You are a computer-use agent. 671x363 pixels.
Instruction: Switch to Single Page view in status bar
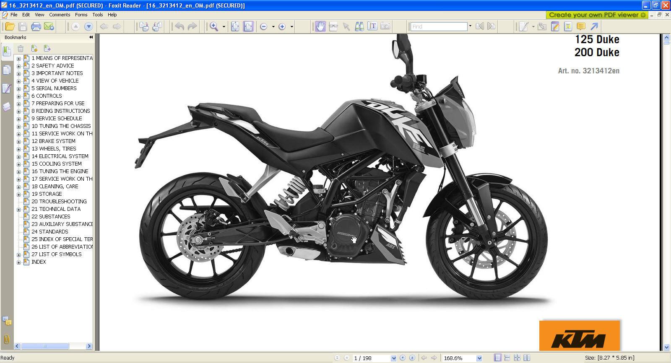click(497, 358)
